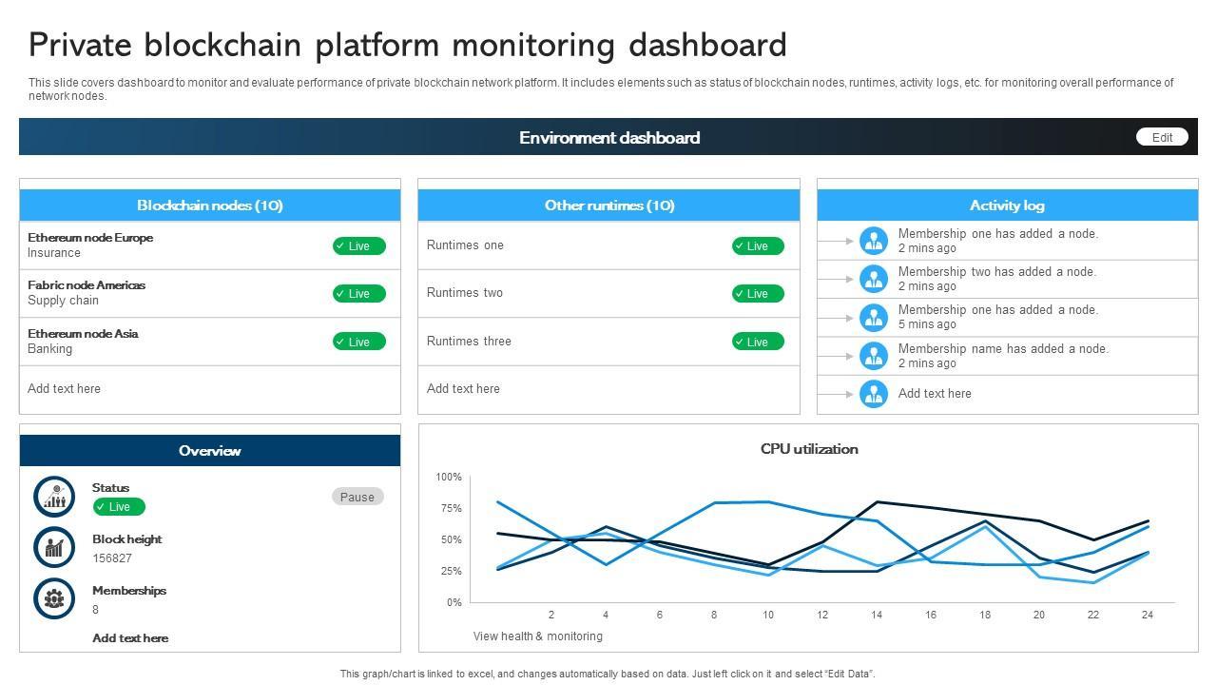This screenshot has height=685, width=1217.
Task: Click the CPU utilization chart title
Action: [809, 449]
